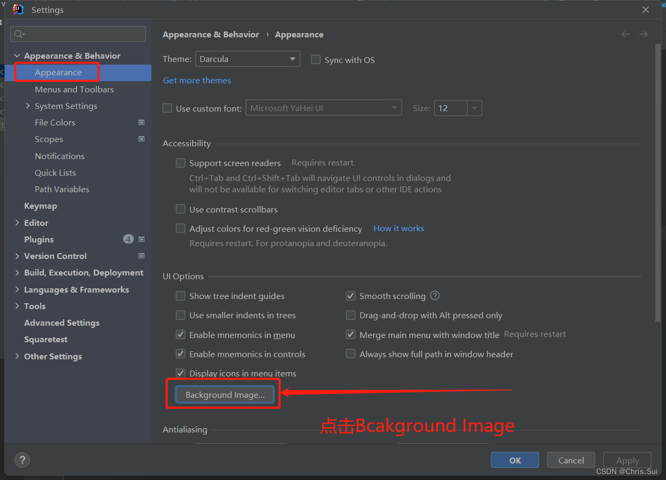Expand the Editor tree node
The height and width of the screenshot is (480, 666).
coord(17,223)
